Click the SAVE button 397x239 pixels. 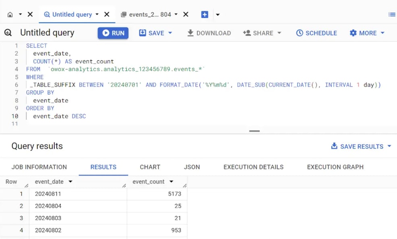click(152, 33)
